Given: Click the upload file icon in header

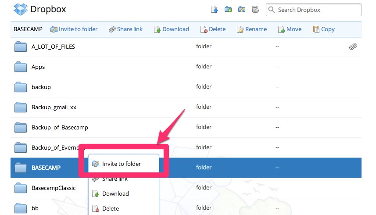Looking at the screenshot, I should [x=214, y=10].
